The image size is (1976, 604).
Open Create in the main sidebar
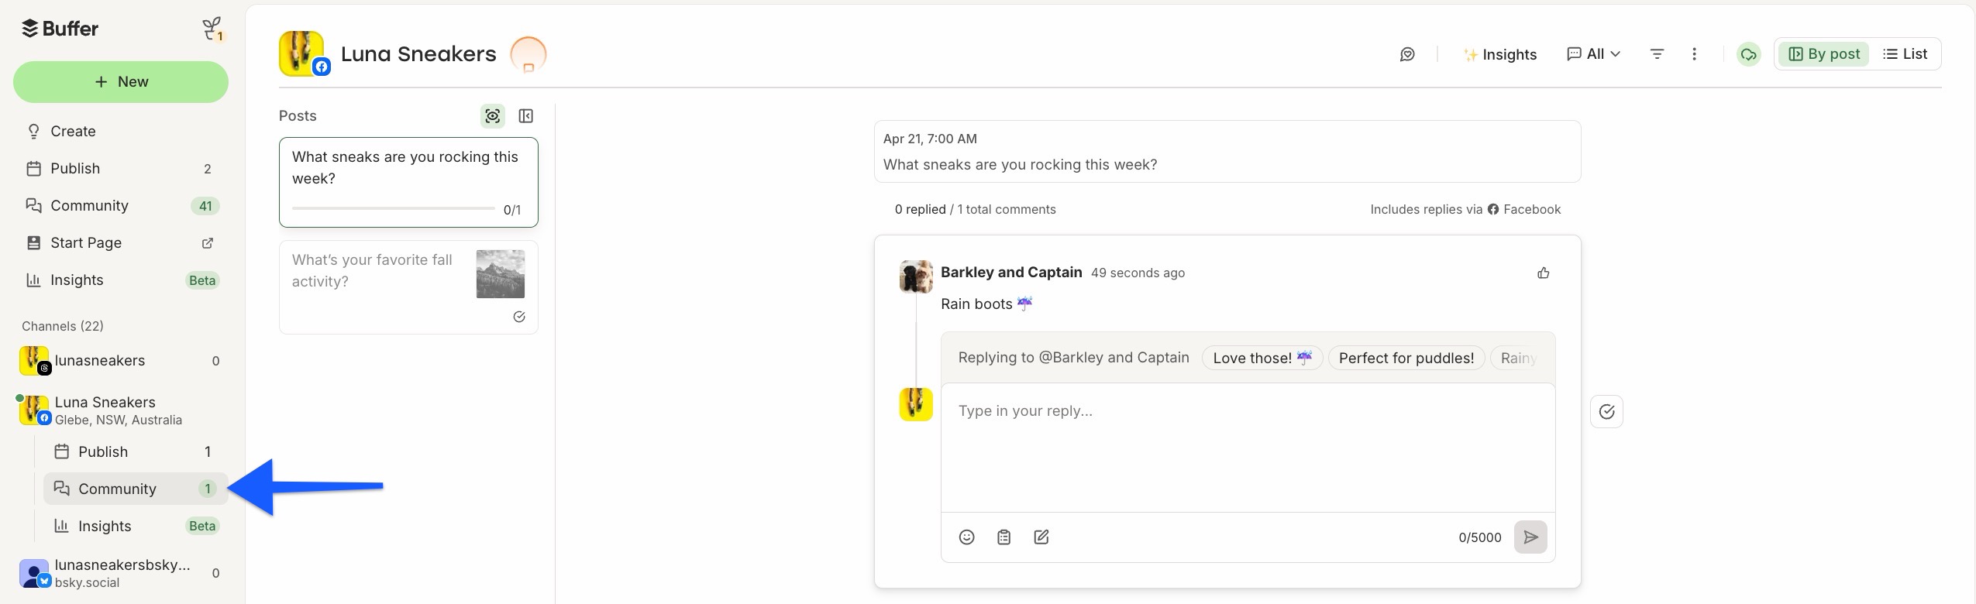(x=121, y=132)
